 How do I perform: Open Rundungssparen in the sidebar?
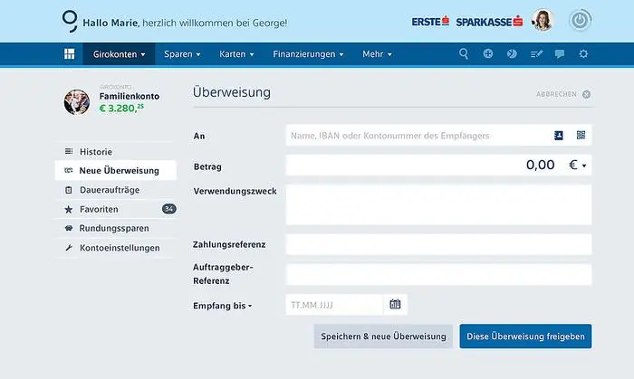click(x=116, y=228)
